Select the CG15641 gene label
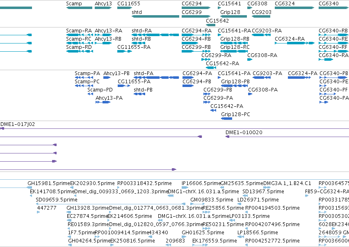349x247 pixels. click(229, 4)
